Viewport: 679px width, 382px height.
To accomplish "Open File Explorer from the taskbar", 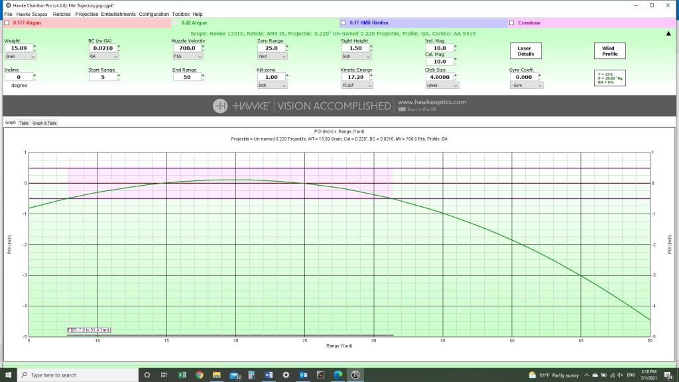I will click(x=217, y=375).
